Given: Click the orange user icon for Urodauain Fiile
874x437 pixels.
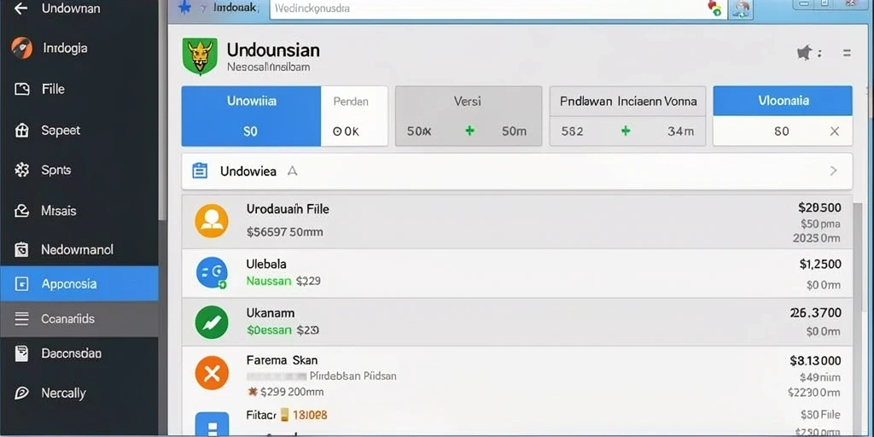Looking at the screenshot, I should [212, 221].
